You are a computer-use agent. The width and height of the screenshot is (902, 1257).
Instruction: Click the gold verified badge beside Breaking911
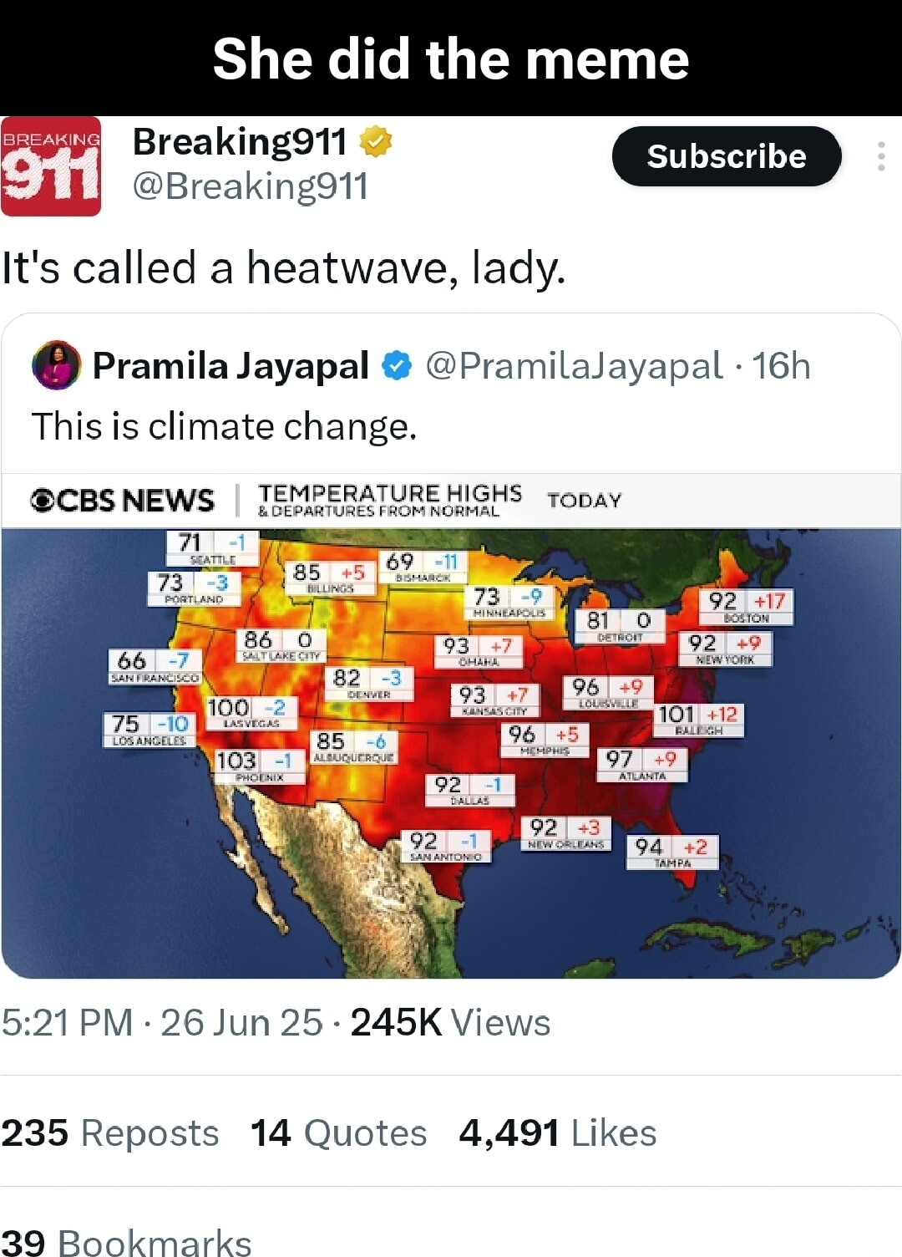pos(376,141)
